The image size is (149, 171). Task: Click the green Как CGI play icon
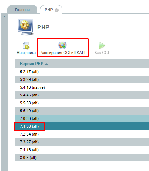(x=101, y=45)
